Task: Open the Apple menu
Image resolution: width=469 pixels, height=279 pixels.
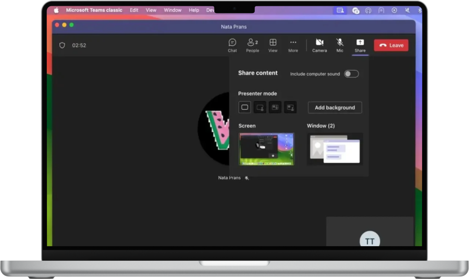Action: click(56, 10)
